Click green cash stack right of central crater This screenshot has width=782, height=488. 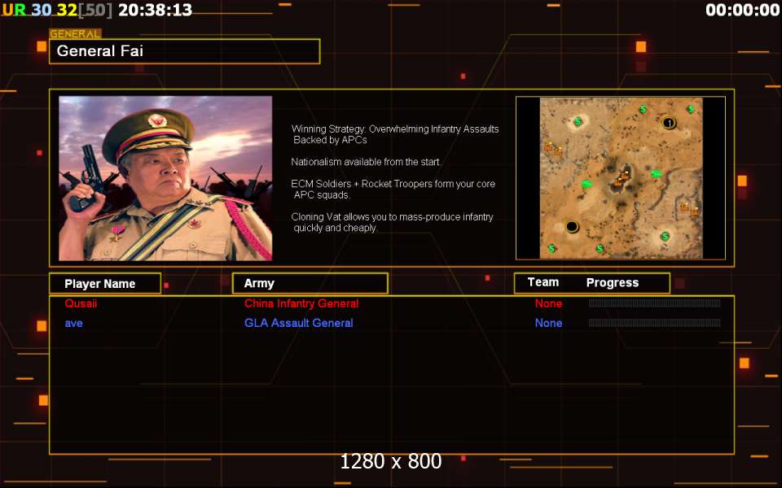657,174
